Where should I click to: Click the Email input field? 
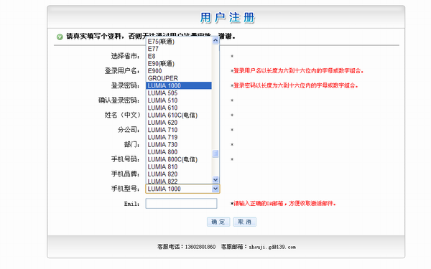pos(181,204)
